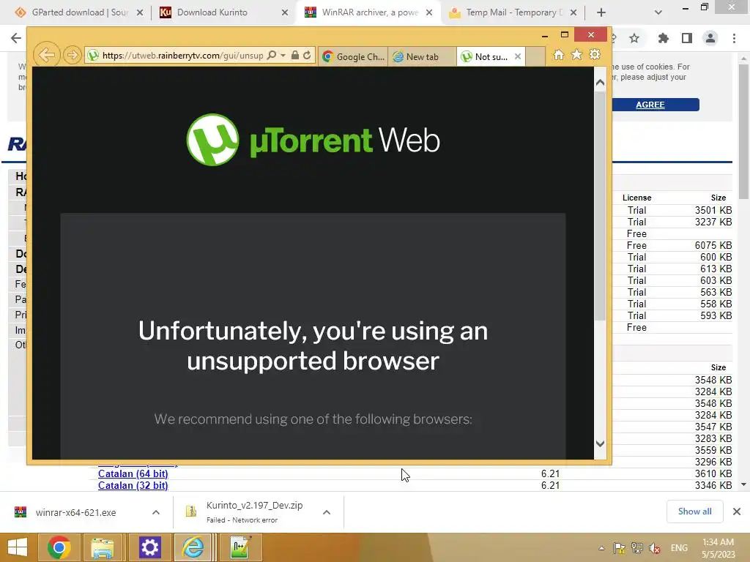
Task: Open the Catalan (32 bit) link
Action: (133, 486)
